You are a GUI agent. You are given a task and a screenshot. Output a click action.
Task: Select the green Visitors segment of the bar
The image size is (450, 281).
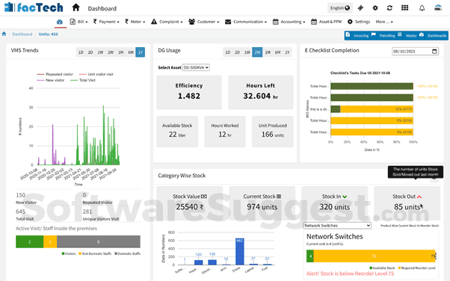click(30, 241)
